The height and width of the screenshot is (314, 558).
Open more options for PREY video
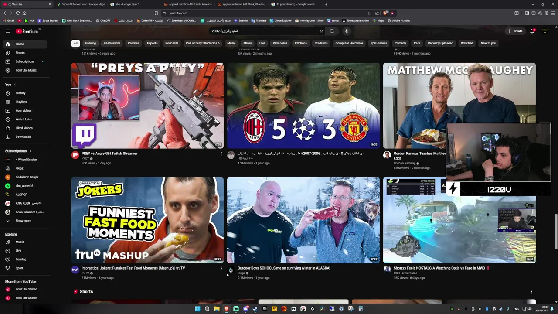[x=221, y=154]
